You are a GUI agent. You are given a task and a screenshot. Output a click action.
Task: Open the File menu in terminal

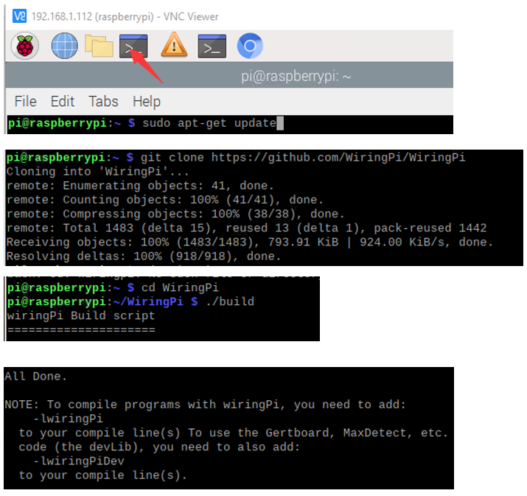click(x=25, y=101)
